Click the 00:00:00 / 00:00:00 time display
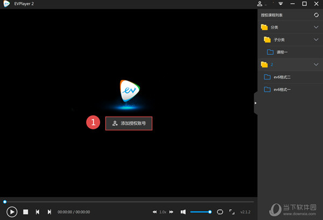 tap(74, 212)
